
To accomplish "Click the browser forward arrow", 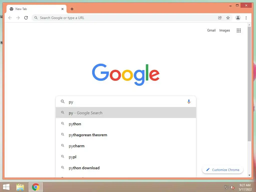I will coord(18,18).
